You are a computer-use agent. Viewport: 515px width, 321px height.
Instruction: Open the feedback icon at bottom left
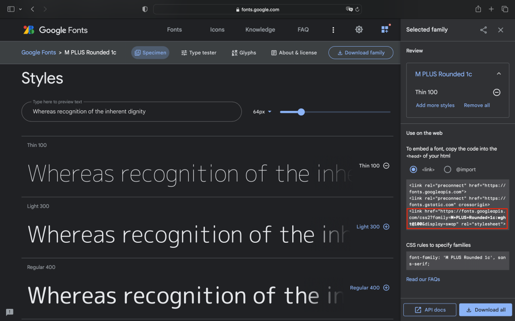(x=10, y=312)
